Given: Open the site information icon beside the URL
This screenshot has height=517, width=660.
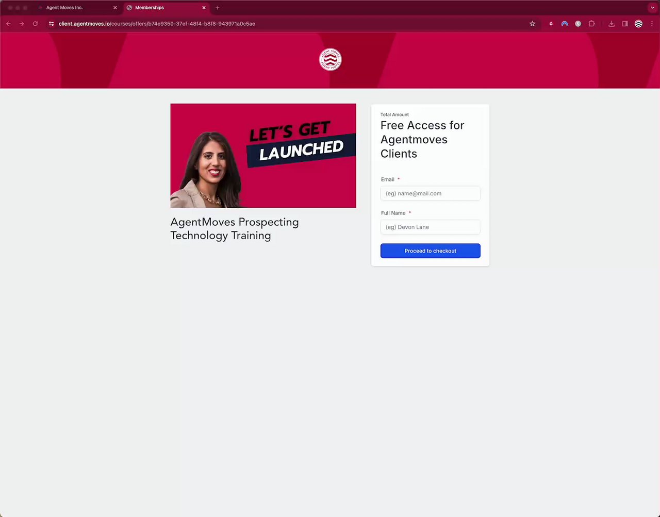Looking at the screenshot, I should click(x=51, y=24).
